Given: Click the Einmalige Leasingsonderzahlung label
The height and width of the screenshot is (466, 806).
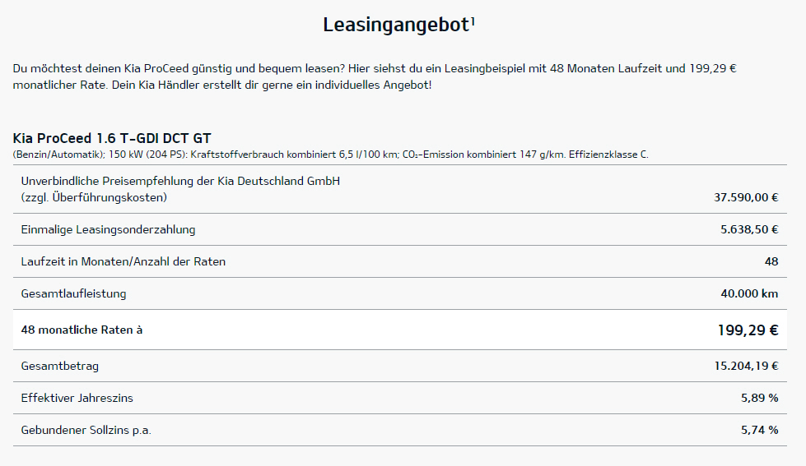Looking at the screenshot, I should click(x=108, y=229).
